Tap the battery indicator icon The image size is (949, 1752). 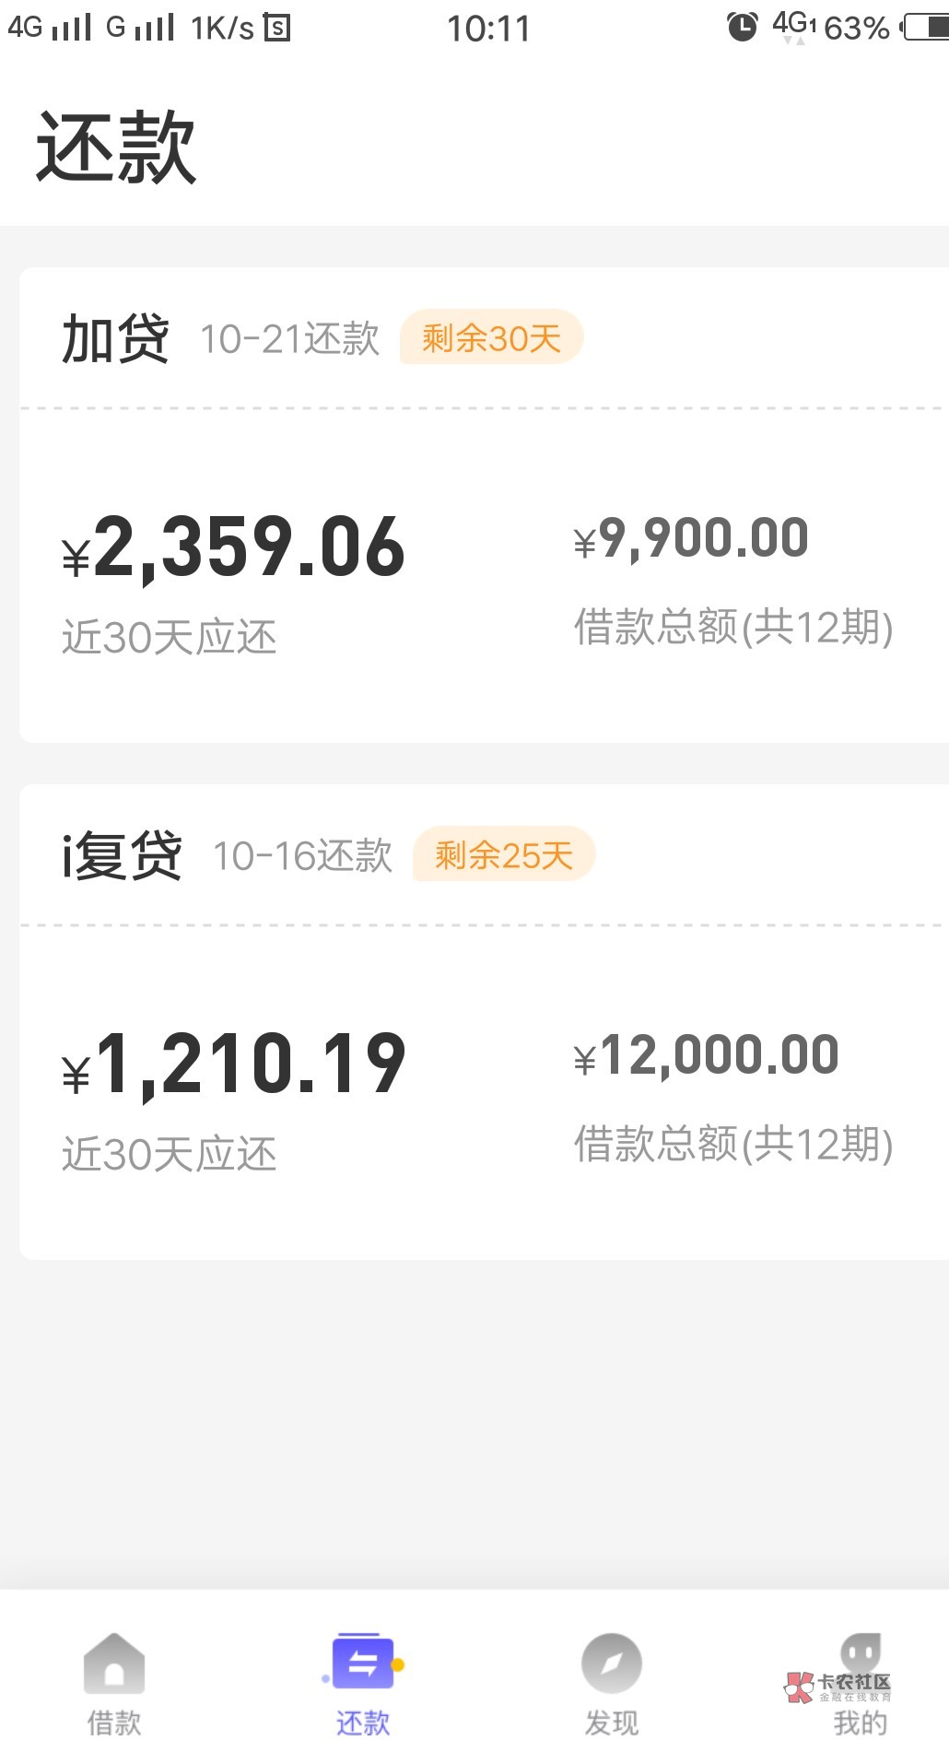[926, 27]
